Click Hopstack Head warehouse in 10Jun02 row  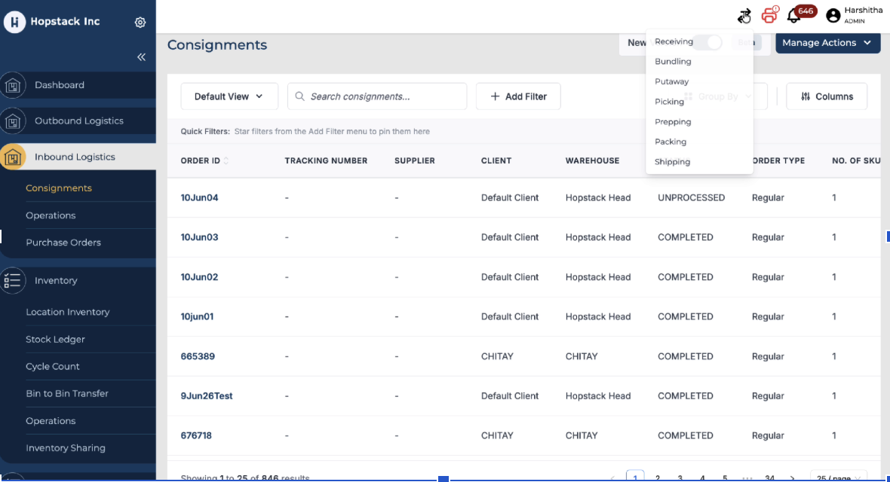[x=597, y=277]
